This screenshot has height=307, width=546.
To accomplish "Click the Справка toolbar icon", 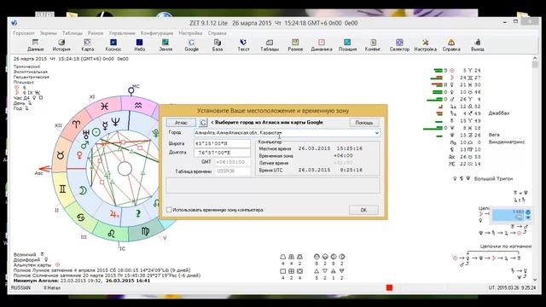I will point(451,45).
